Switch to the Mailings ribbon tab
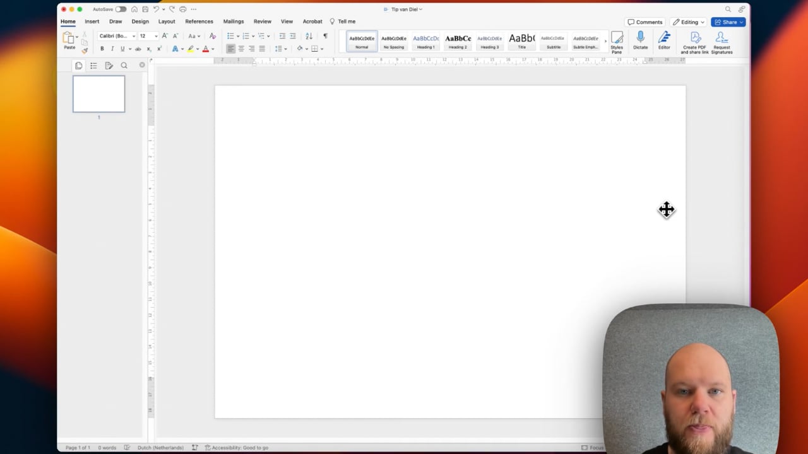Viewport: 808px width, 454px height. (233, 21)
